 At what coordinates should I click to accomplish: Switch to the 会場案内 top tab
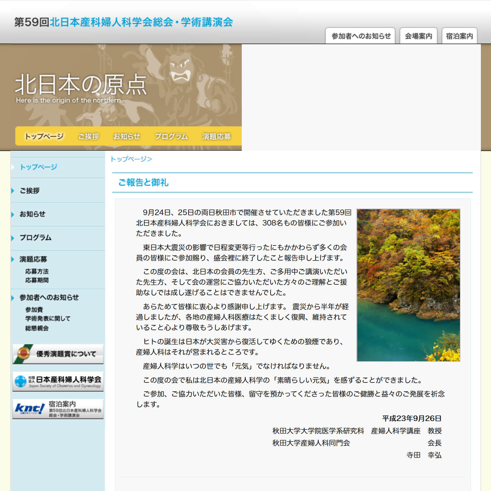418,36
